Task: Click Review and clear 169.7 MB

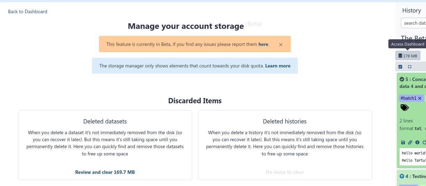Action: [x=105, y=172]
